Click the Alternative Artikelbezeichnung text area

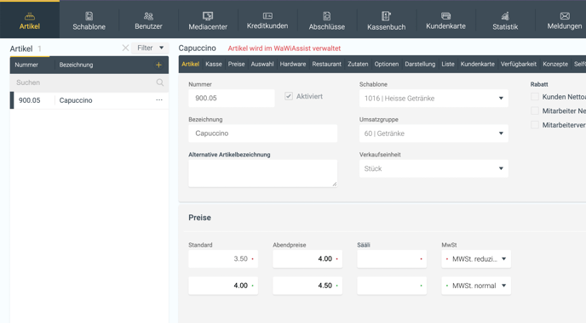[262, 173]
